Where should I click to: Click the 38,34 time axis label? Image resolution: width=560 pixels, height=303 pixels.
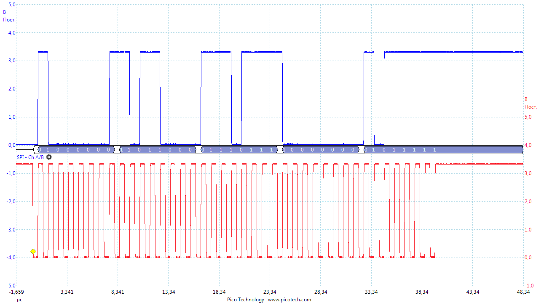[422, 292]
